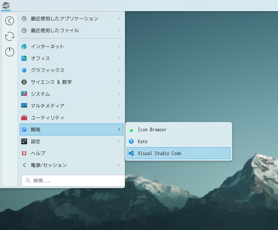The image size is (278, 230).
Task: Expand the 電源/セッション right chevron
Action: pos(119,165)
